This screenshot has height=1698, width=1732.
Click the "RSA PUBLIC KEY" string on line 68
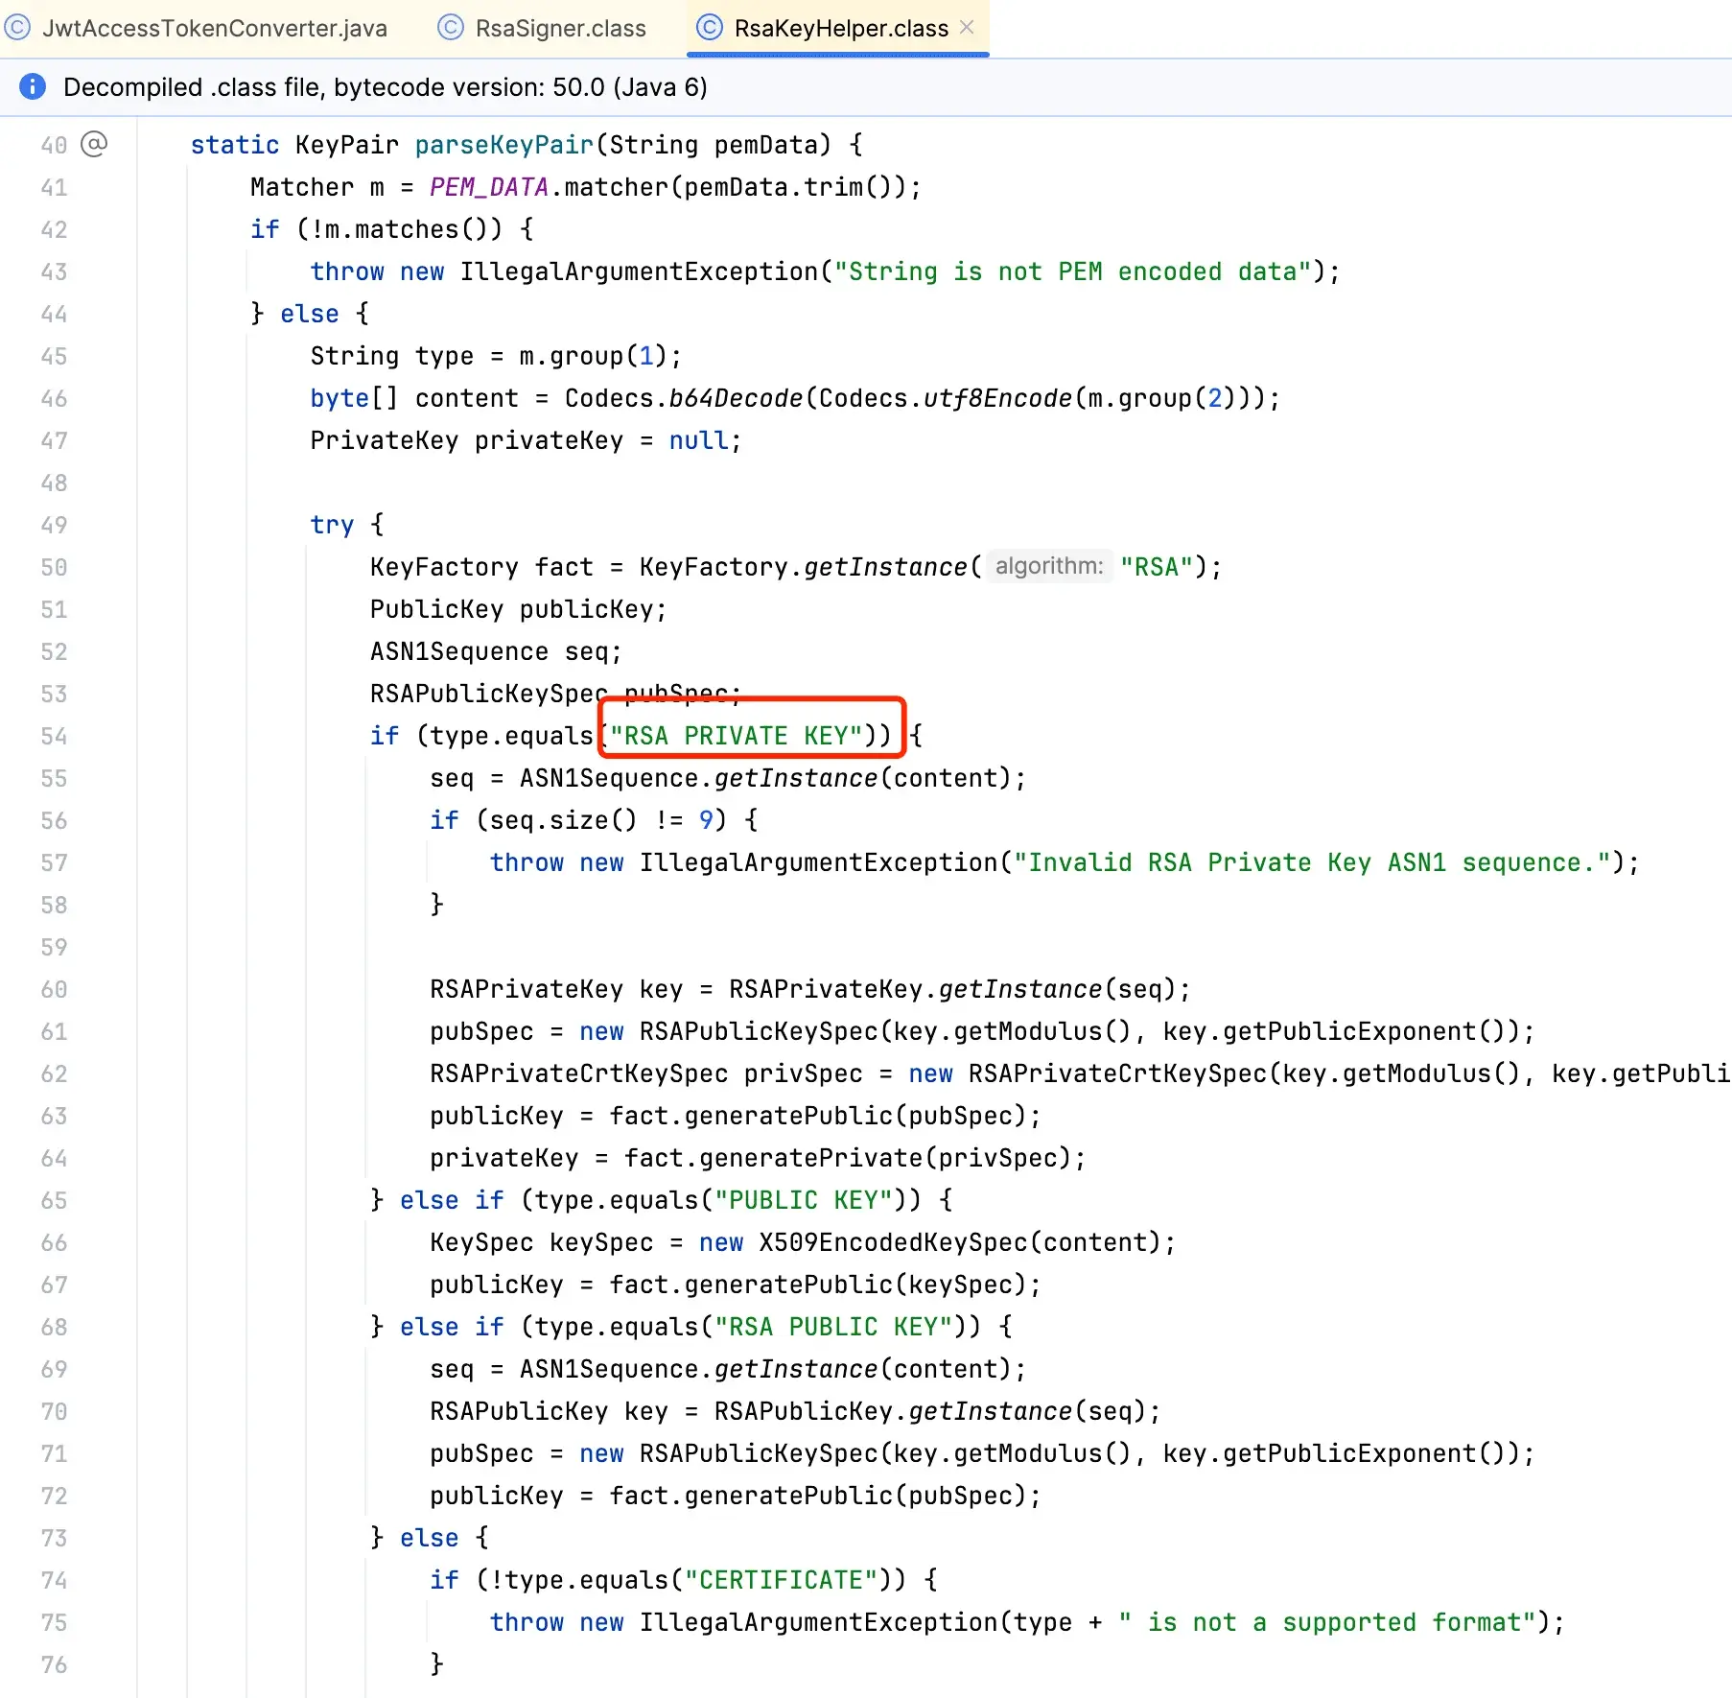[833, 1327]
